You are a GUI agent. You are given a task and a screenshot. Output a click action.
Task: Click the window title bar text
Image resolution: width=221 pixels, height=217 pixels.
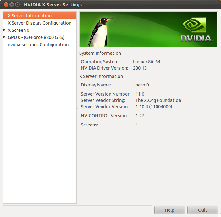click(53, 5)
